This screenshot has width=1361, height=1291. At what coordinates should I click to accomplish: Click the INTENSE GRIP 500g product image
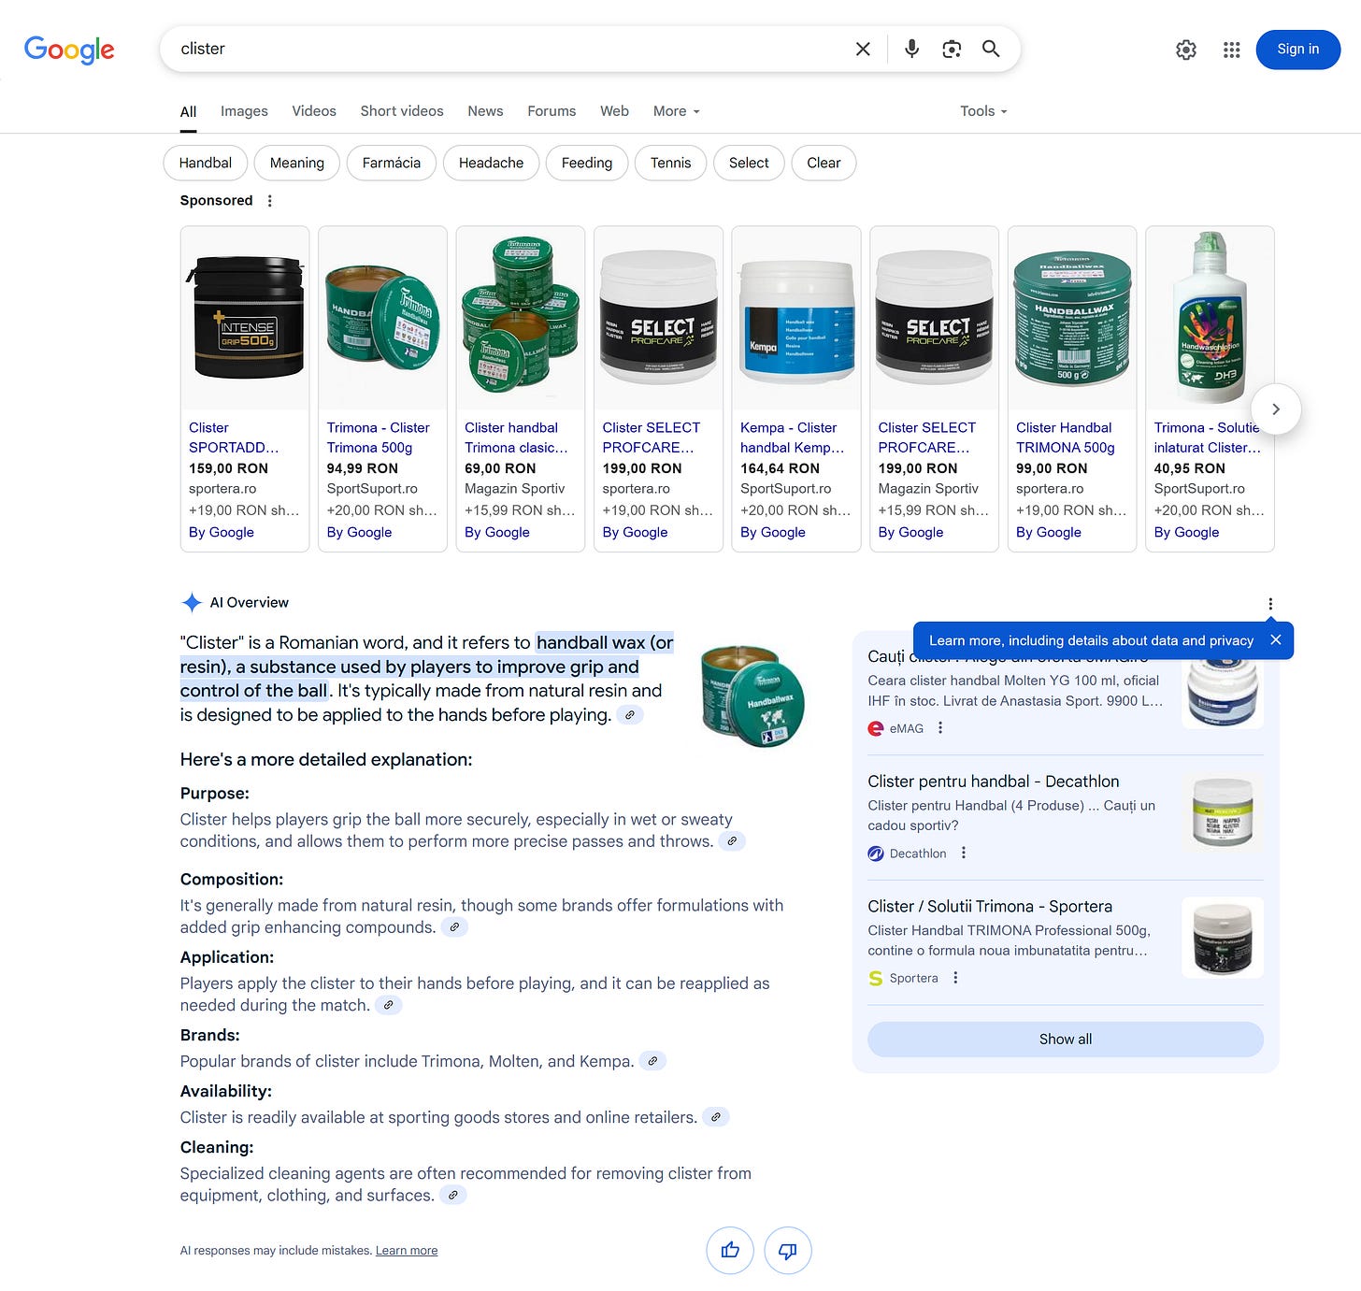coord(245,318)
